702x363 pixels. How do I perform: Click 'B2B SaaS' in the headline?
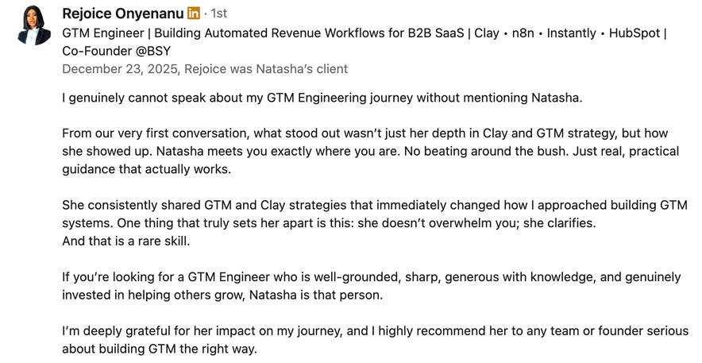coord(435,33)
